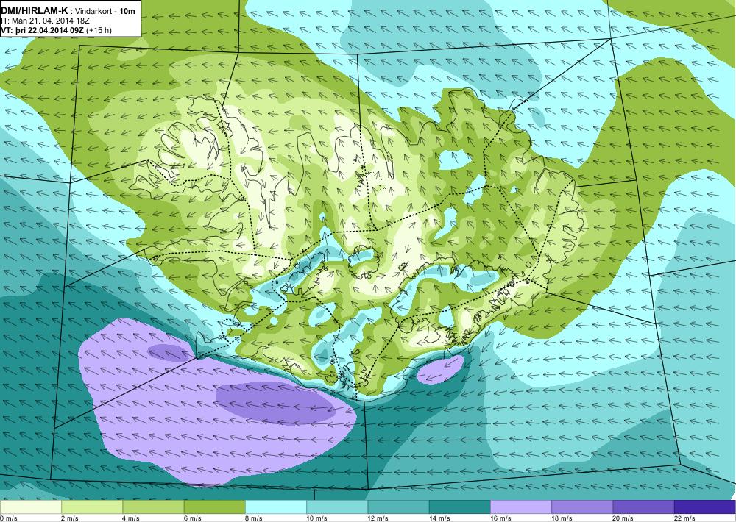
Task: Choose the 6–8 m/s olive green legend swatch
Action: tap(214, 507)
